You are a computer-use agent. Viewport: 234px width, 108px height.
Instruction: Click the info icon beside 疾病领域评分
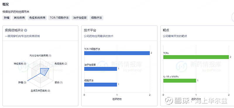click(x=26, y=31)
